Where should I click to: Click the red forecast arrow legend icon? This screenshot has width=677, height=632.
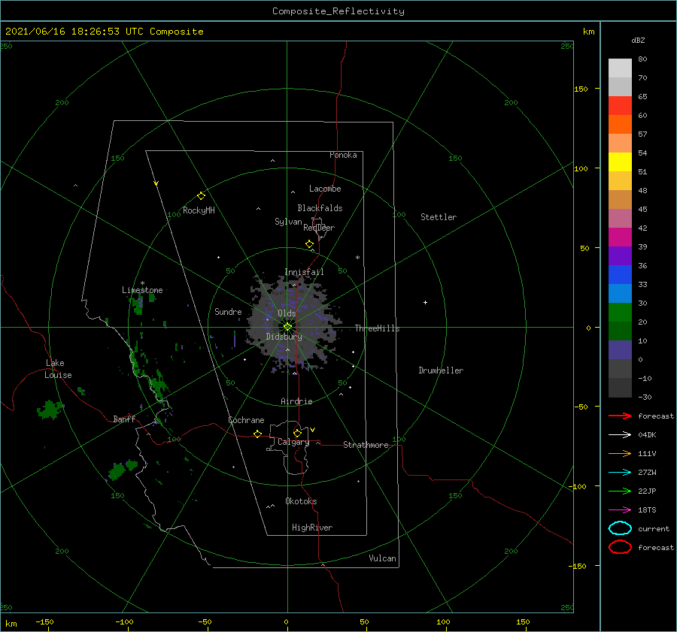click(620, 416)
